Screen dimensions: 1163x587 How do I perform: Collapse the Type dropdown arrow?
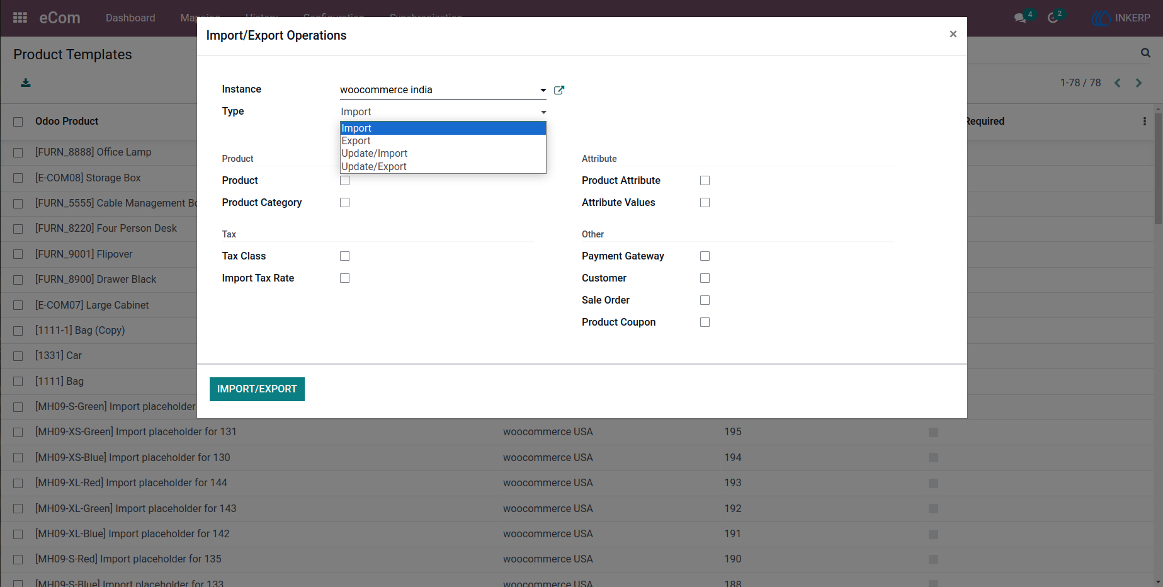(543, 112)
